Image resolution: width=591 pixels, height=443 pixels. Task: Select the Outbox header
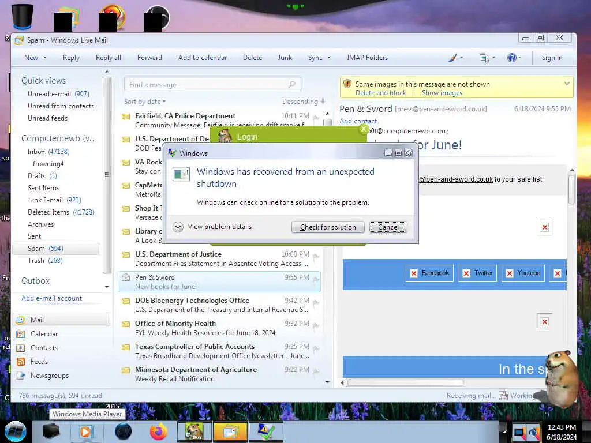(35, 281)
